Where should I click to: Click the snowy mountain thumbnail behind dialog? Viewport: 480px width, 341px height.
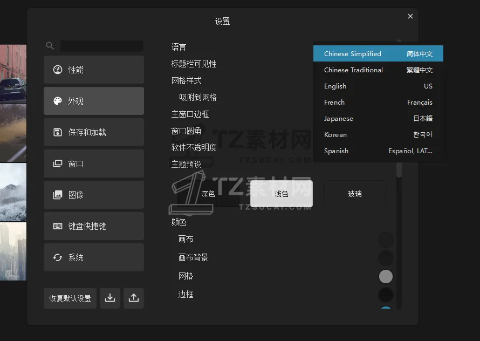tap(13, 192)
